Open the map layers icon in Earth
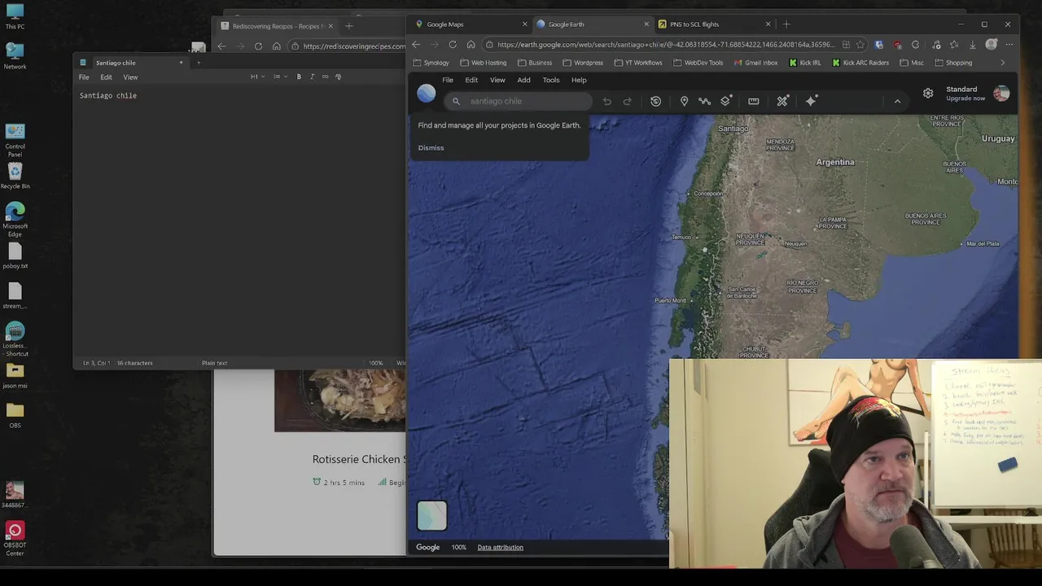Viewport: 1042px width, 586px height. [x=726, y=101]
